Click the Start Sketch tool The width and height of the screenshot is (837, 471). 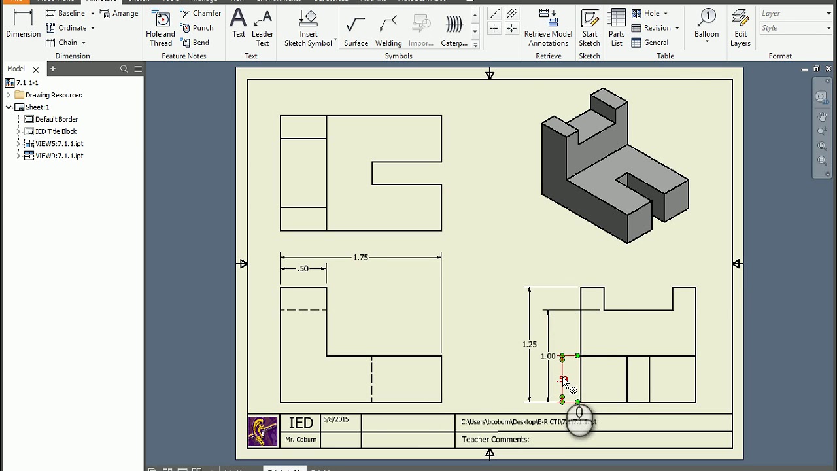point(589,28)
